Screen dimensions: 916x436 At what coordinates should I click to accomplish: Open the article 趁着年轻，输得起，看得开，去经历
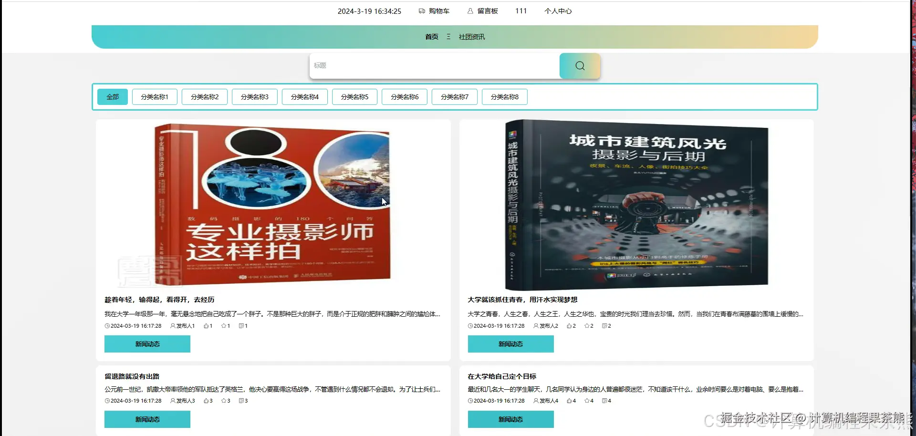pyautogui.click(x=159, y=300)
